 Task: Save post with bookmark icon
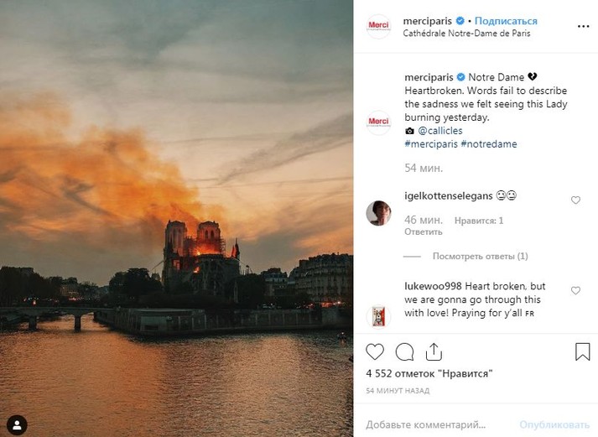click(582, 351)
